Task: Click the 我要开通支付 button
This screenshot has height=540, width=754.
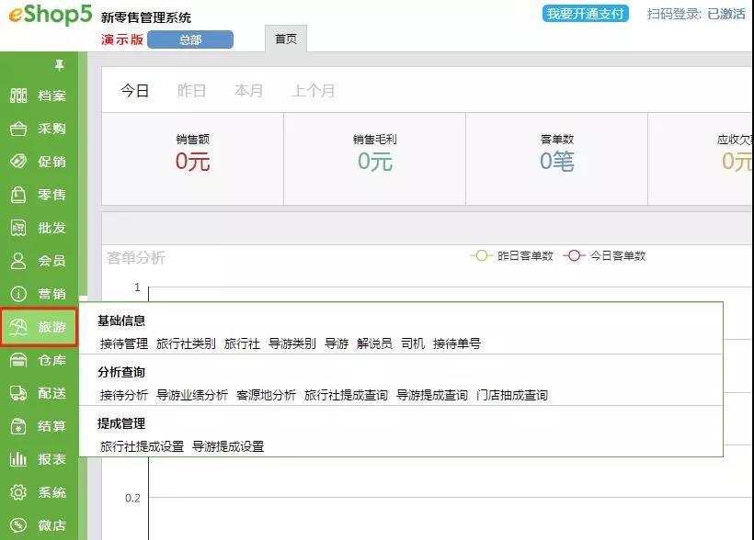Action: [x=586, y=14]
